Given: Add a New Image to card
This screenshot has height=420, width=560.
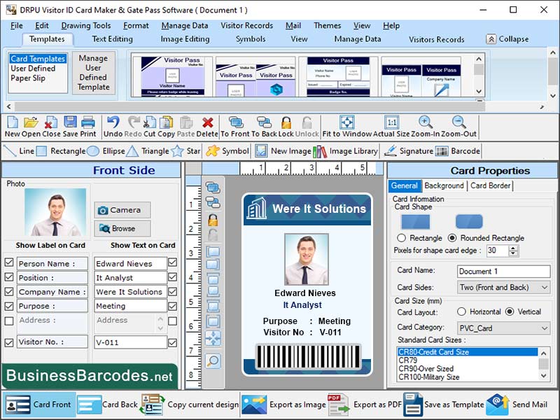Looking at the screenshot, I should [x=283, y=151].
